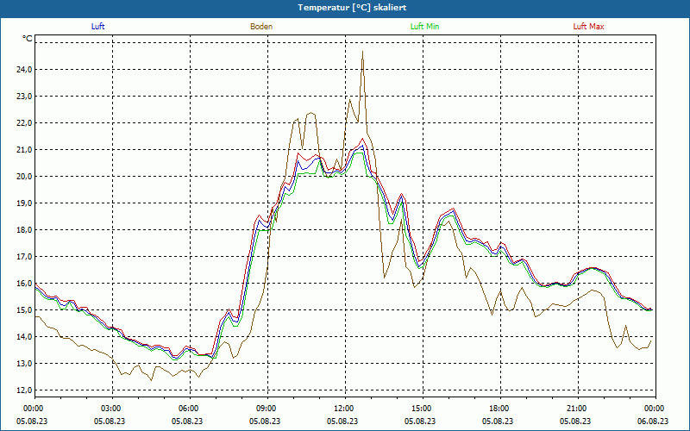
Task: Click the 'Boden' legend label
Action: [261, 27]
